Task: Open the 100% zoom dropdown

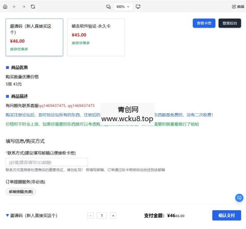Action: tap(123, 7)
